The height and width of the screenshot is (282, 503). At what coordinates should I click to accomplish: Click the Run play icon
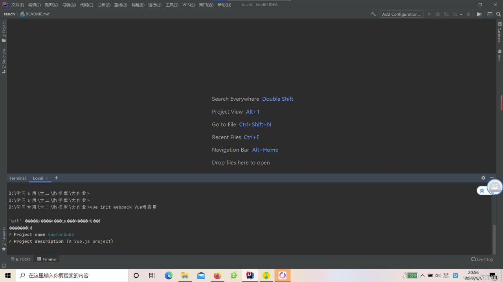tap(430, 14)
